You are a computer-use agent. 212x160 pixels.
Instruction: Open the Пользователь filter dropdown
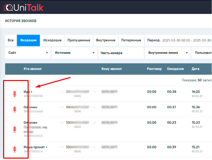coord(202,53)
